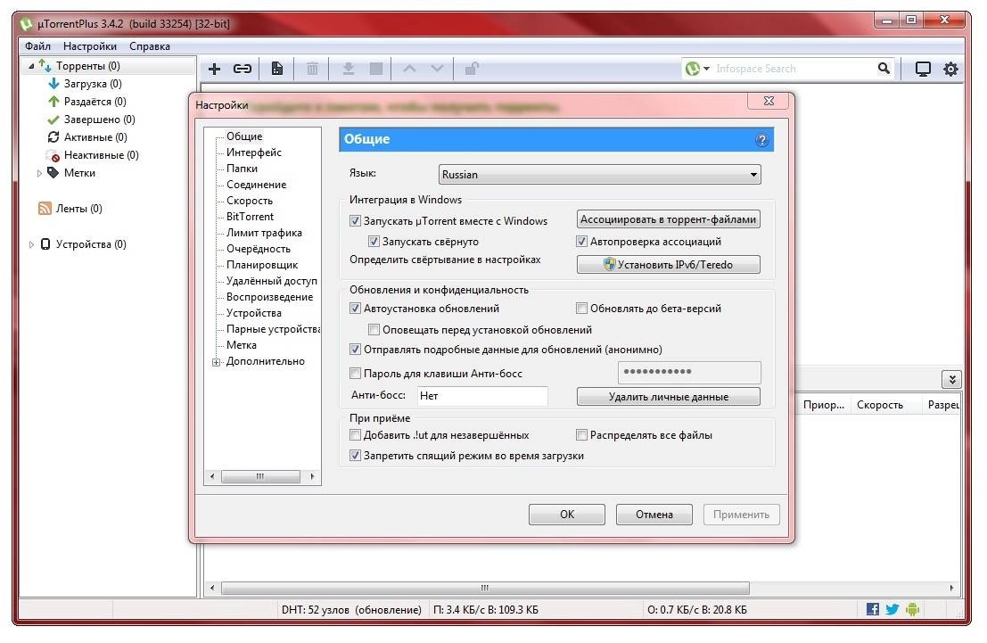Click the Infospace Search field
Screen dimensions: 987x643
tap(794, 69)
